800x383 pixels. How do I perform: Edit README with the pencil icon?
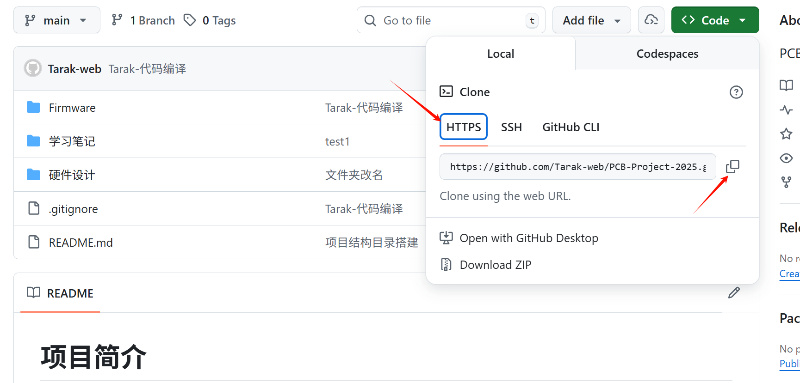click(734, 293)
